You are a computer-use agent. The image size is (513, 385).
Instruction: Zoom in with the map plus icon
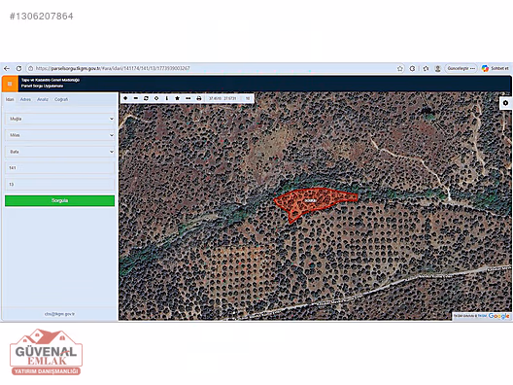point(125,98)
